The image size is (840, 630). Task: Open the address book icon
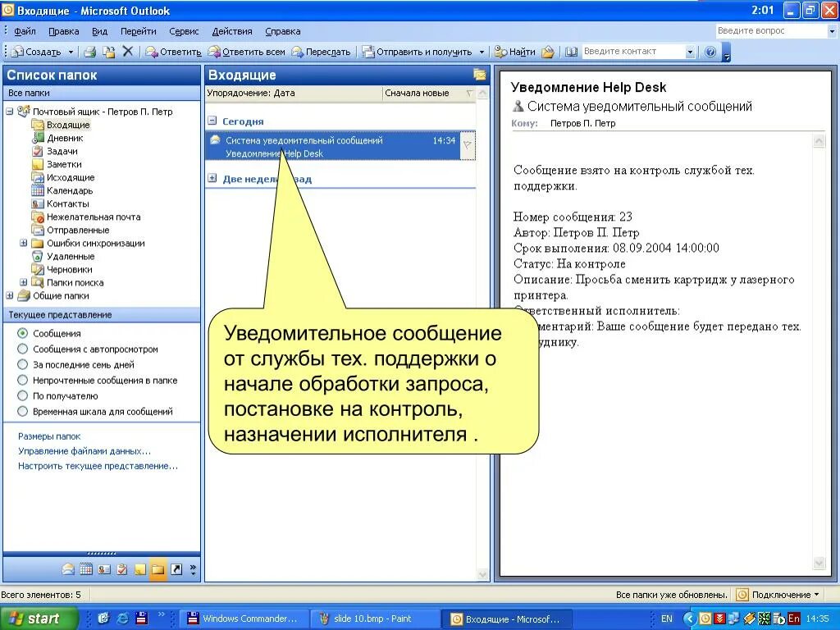tap(572, 52)
